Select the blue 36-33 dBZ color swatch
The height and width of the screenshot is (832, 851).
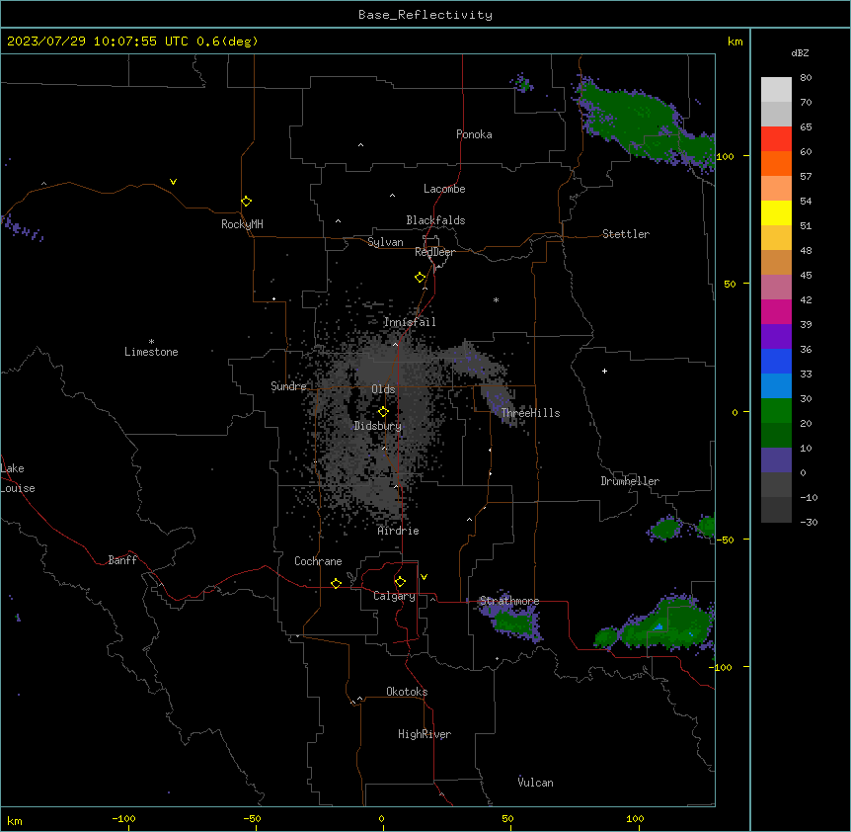tap(776, 361)
